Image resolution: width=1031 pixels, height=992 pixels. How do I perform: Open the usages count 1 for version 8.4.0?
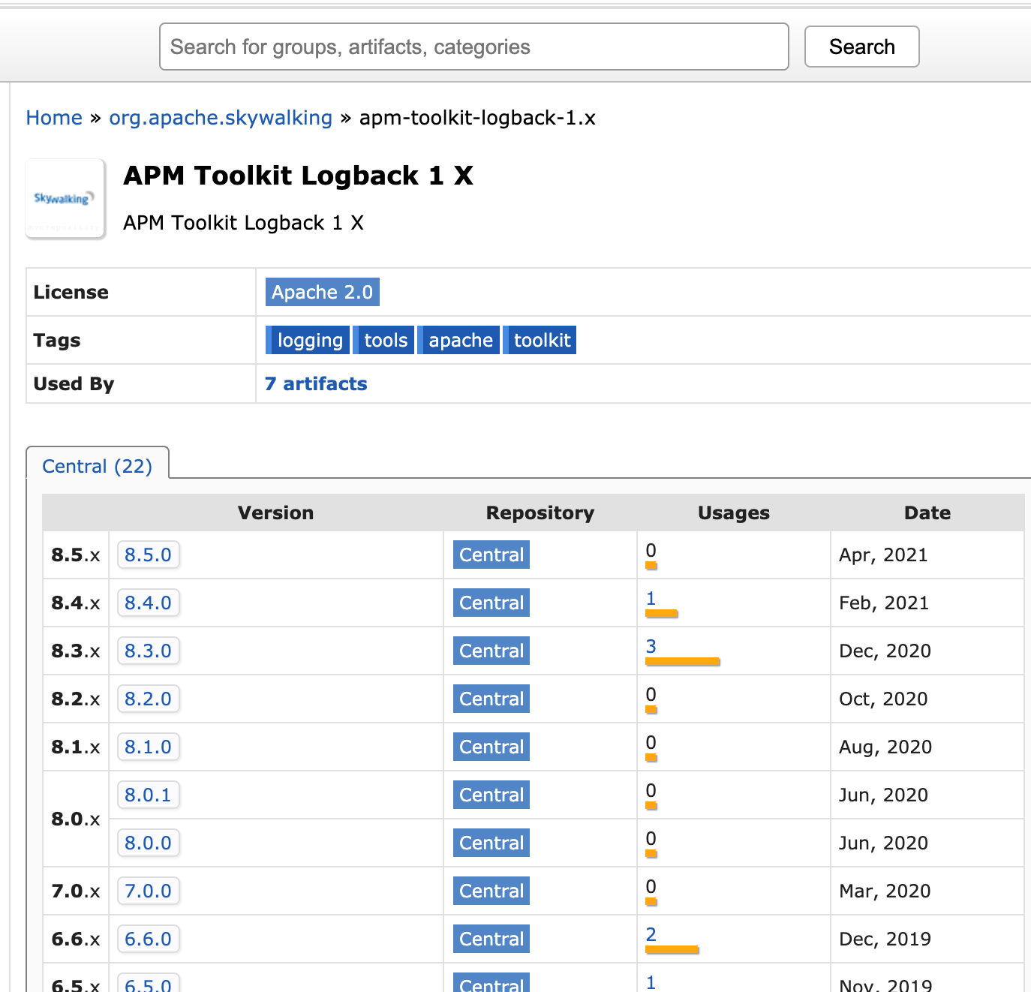651,598
